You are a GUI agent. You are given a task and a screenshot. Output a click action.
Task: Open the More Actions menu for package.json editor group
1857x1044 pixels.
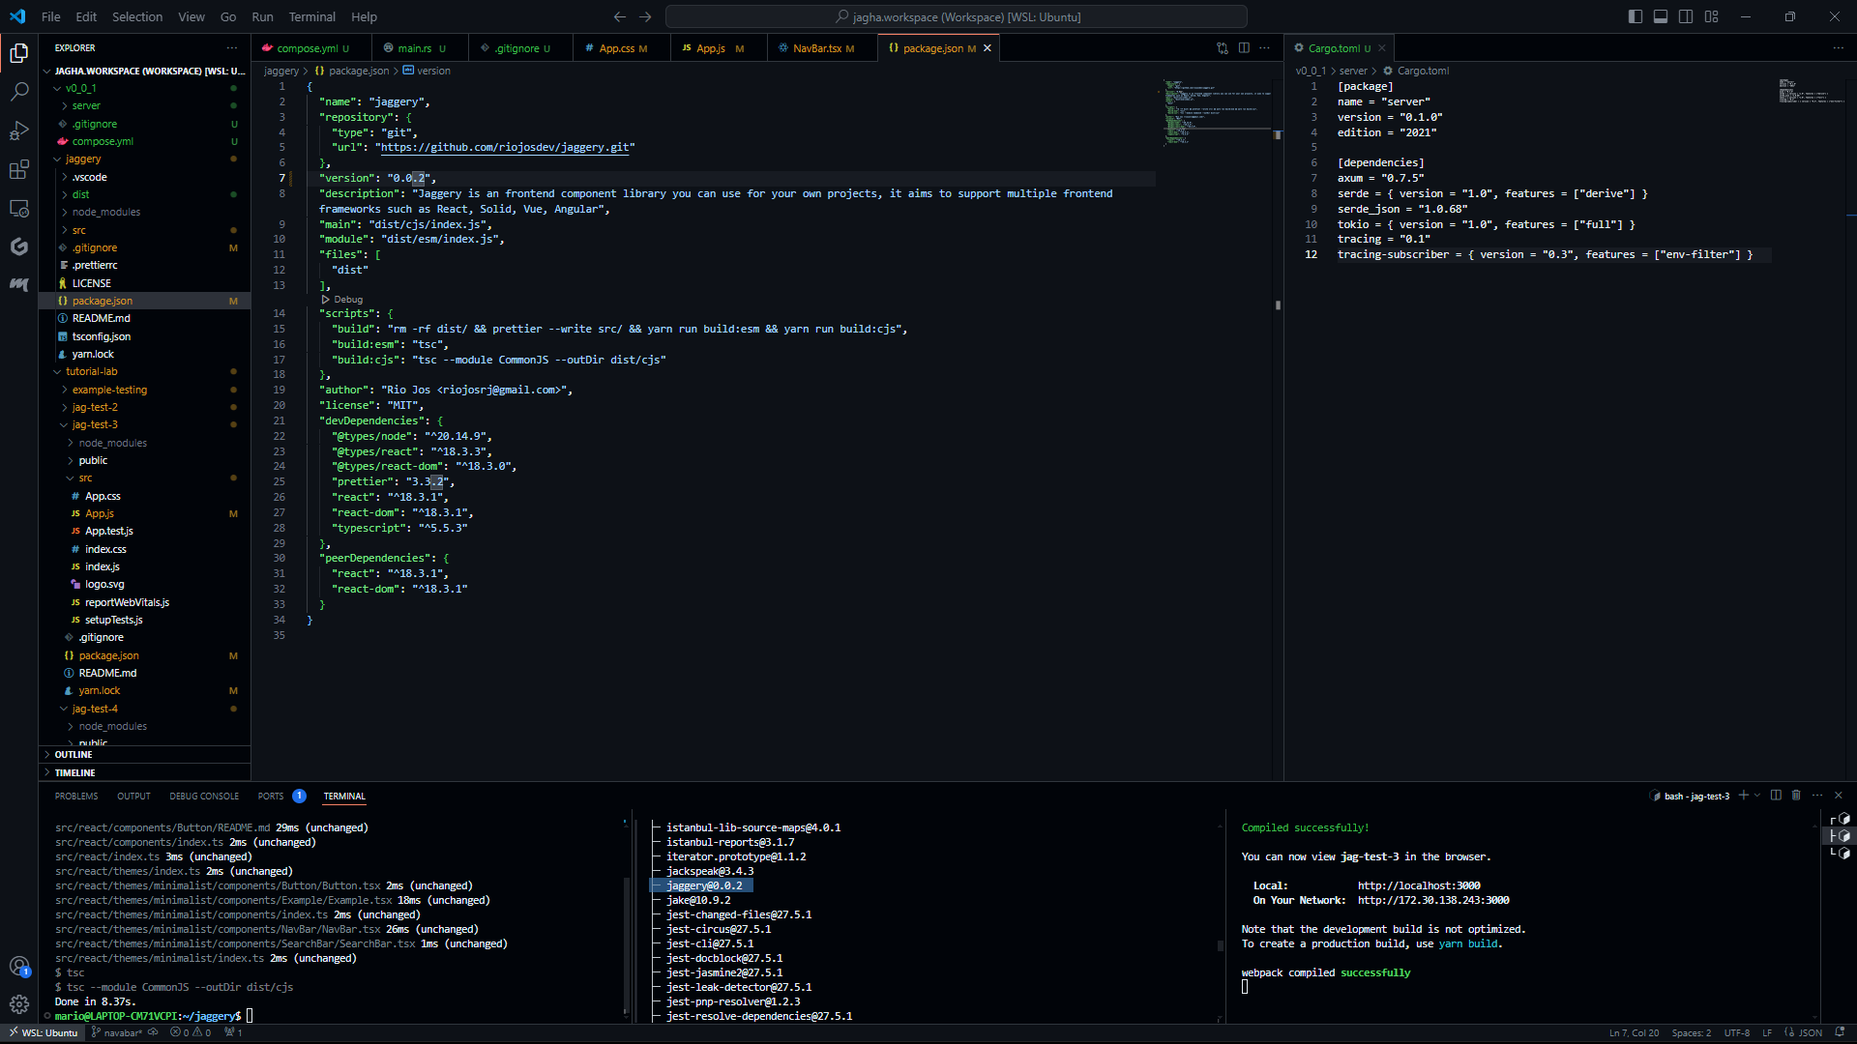(x=1264, y=48)
